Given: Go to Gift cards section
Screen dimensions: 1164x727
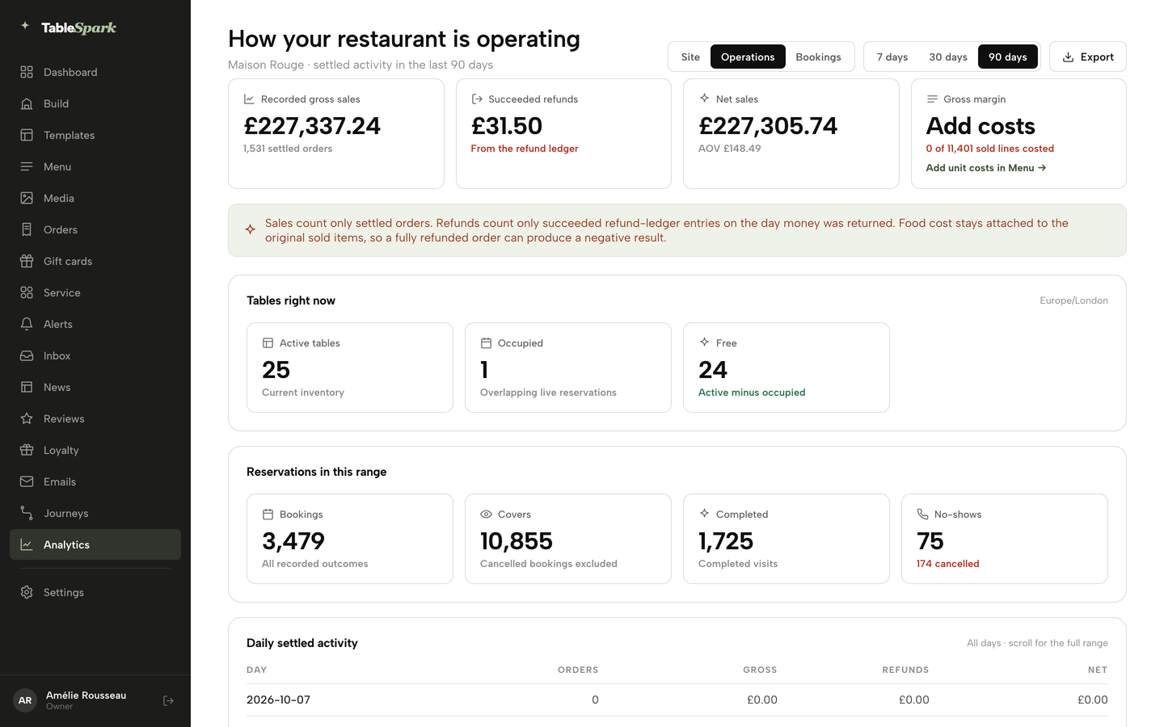Looking at the screenshot, I should [95, 261].
